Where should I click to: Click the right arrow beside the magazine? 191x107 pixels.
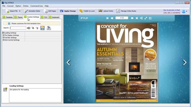pyautogui.click(x=185, y=63)
